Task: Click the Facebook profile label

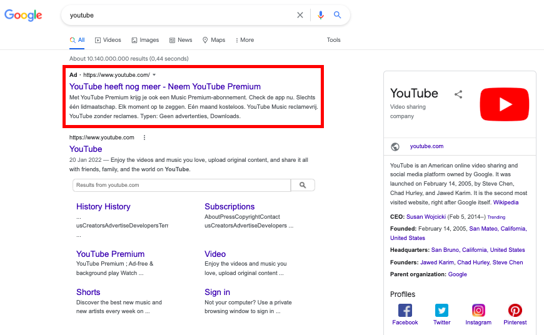Action: click(x=405, y=322)
